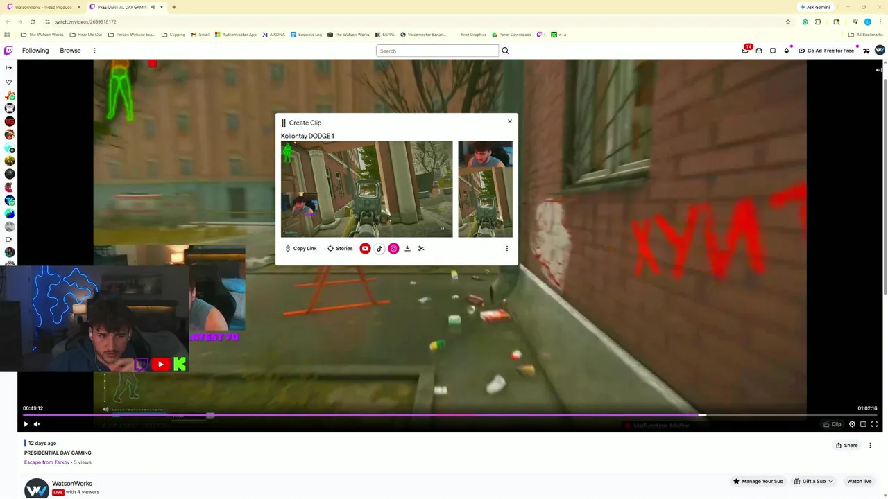
Task: Copy the clip link
Action: point(301,248)
